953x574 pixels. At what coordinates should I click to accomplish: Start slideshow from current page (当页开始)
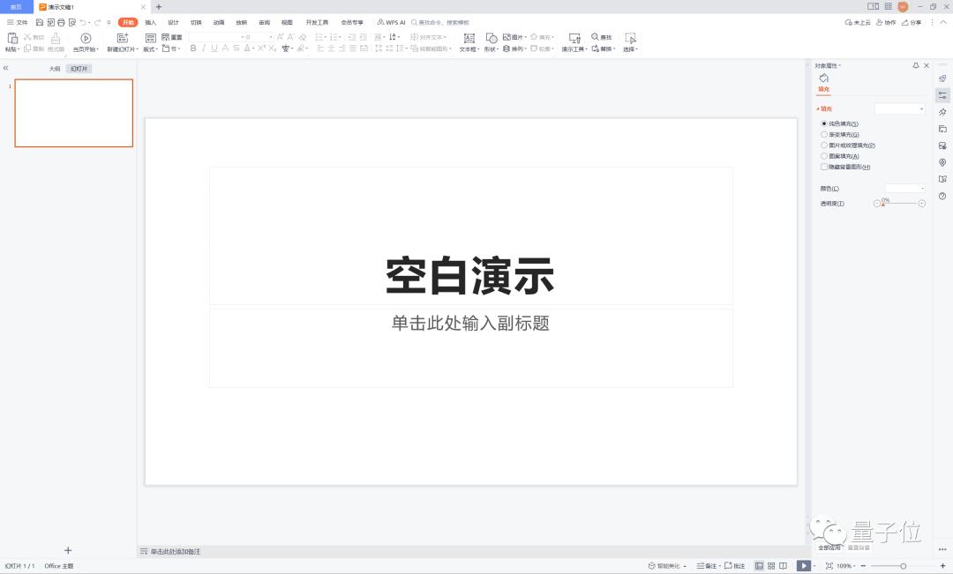click(86, 41)
